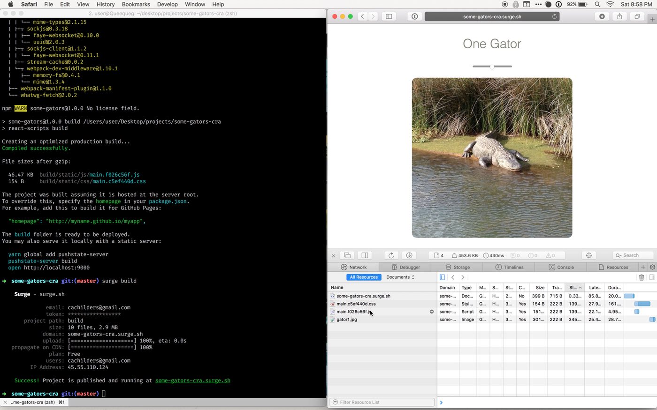Click the gator photo
Viewport: 657px width, 410px height.
pyautogui.click(x=492, y=157)
